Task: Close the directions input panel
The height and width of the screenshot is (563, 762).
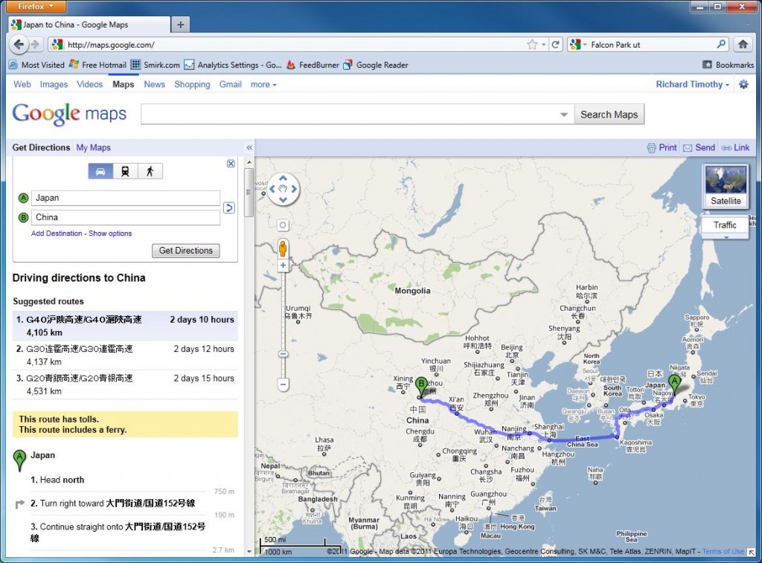Action: click(x=231, y=164)
